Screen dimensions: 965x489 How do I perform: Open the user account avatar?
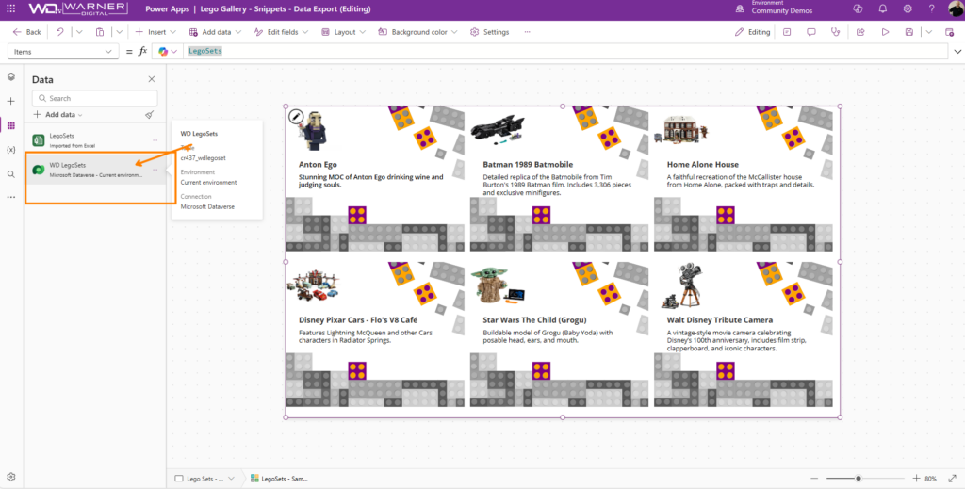pyautogui.click(x=955, y=9)
